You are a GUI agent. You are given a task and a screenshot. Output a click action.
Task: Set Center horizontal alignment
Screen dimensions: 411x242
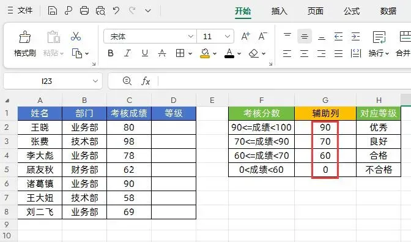[x=304, y=53]
